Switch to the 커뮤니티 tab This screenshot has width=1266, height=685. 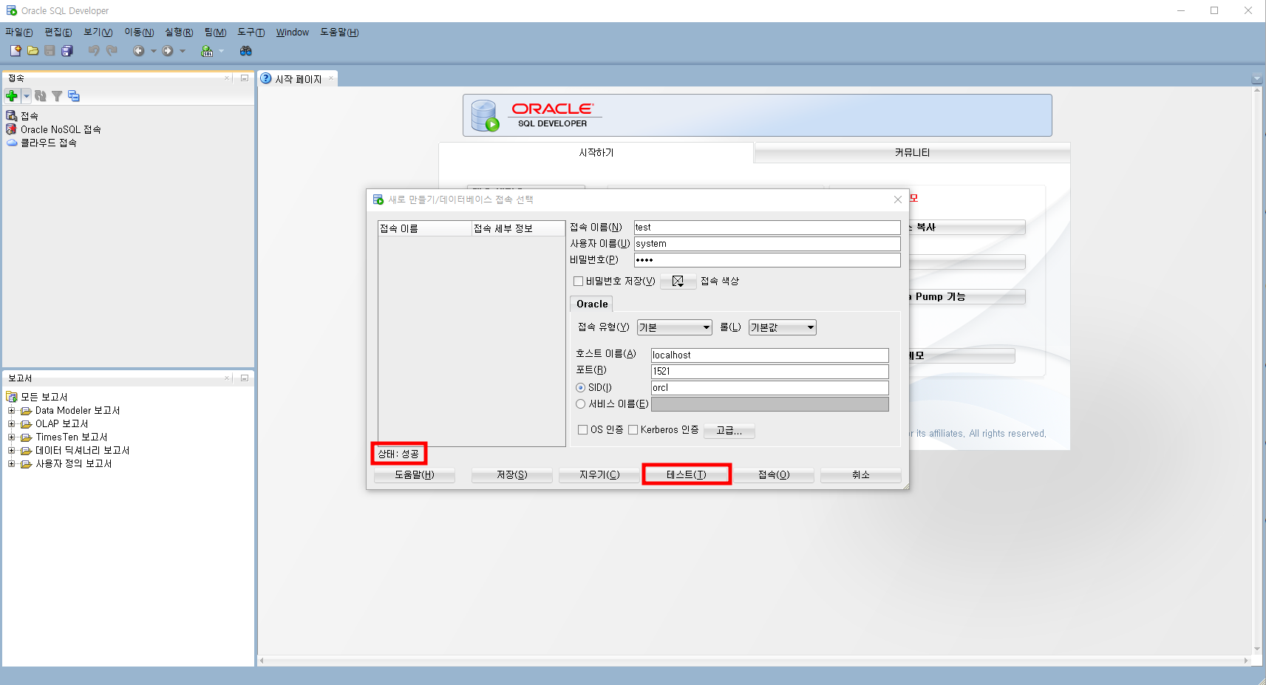(912, 152)
